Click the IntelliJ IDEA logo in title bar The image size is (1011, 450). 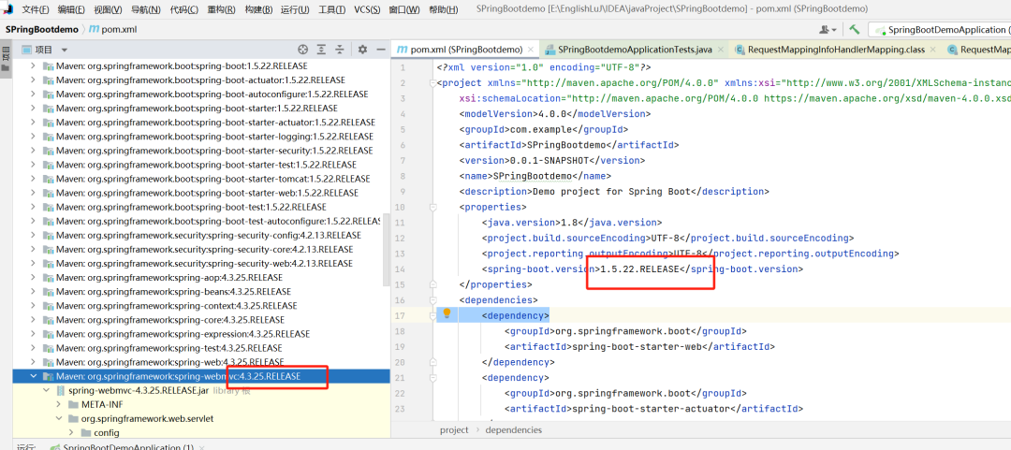[7, 8]
